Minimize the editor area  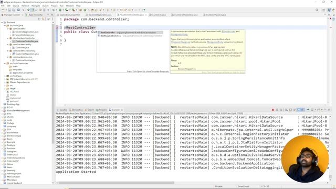pos(325,15)
